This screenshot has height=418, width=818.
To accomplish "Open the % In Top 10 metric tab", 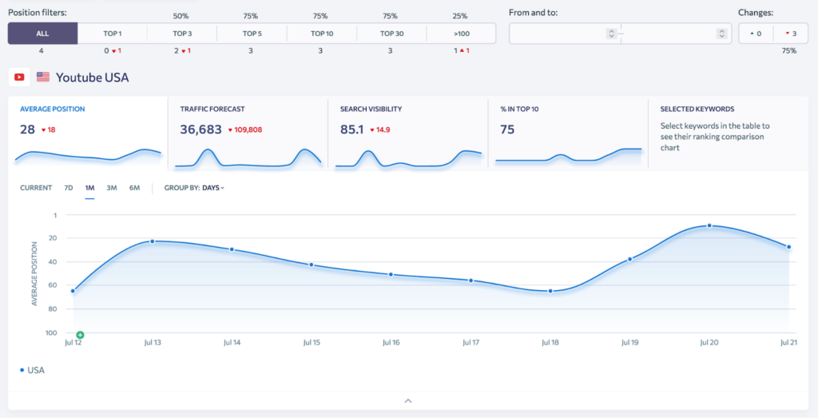I will [568, 133].
